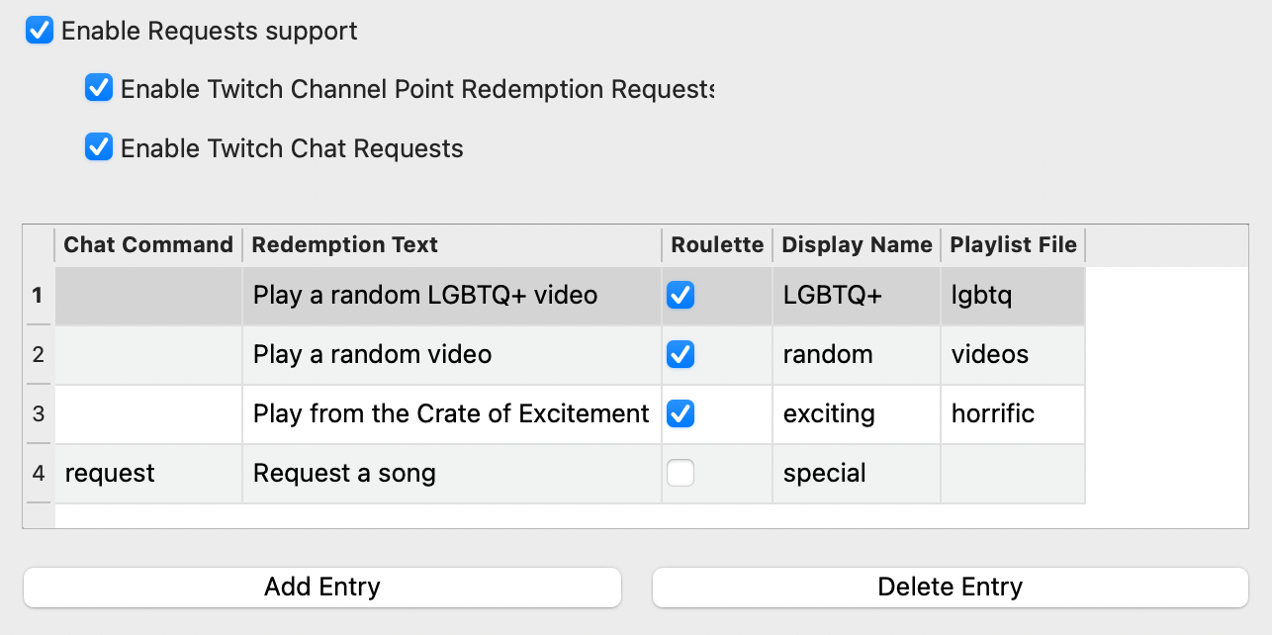Screen dimensions: 1272x635
Task: Select row 2 by its row number
Action: (38, 354)
